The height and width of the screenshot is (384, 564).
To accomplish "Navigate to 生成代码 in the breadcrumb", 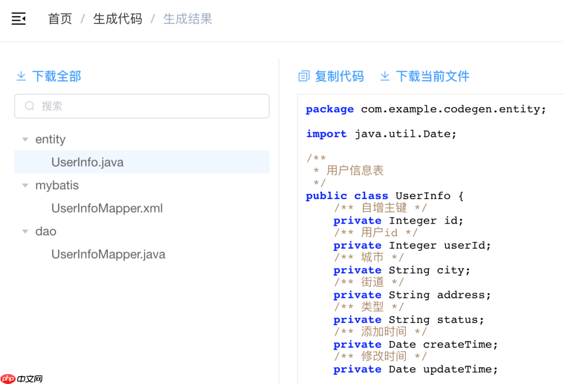I will 117,18.
